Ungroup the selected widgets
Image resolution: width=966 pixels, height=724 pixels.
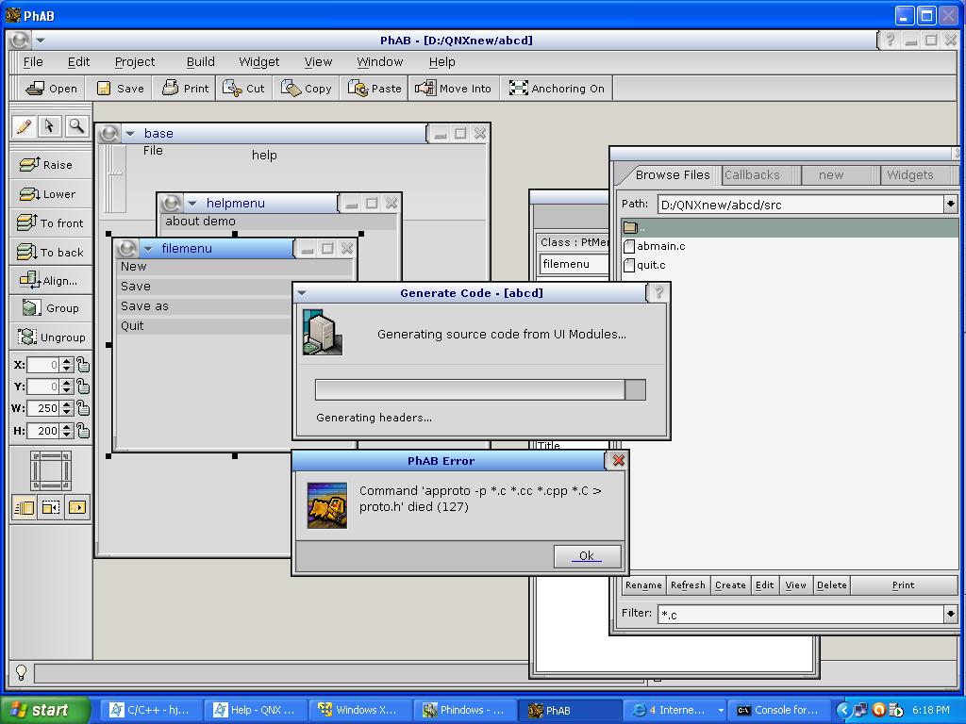pyautogui.click(x=51, y=337)
